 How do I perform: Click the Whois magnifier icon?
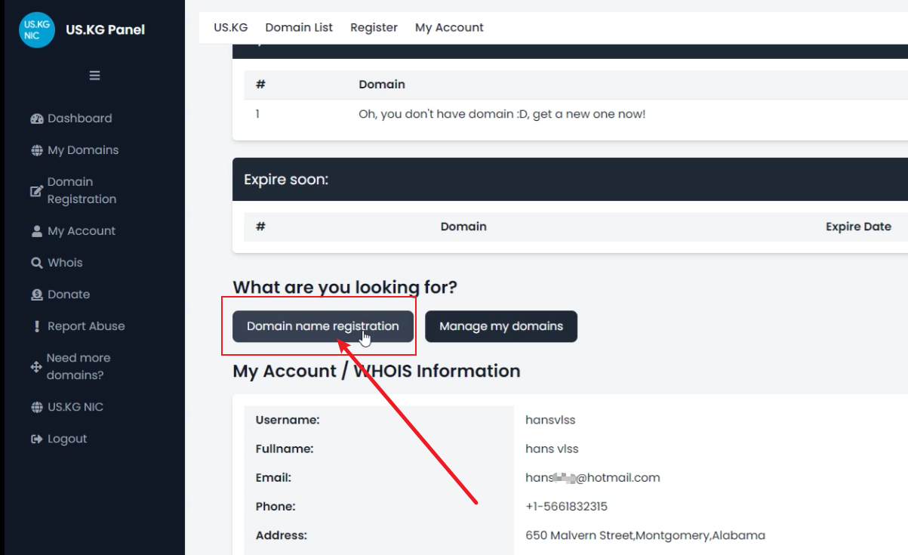[x=37, y=263]
